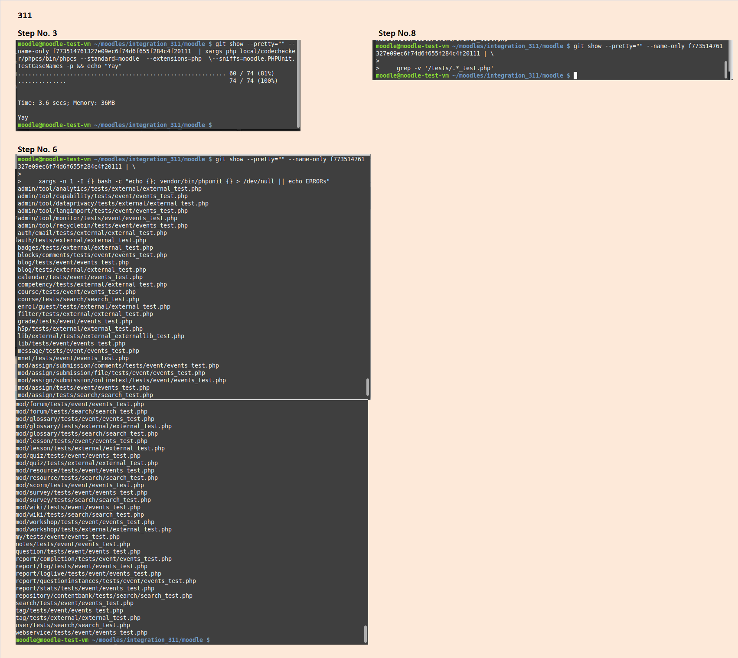
Task: Select mod/survey/tests/search/search_test.php
Action: click(83, 500)
